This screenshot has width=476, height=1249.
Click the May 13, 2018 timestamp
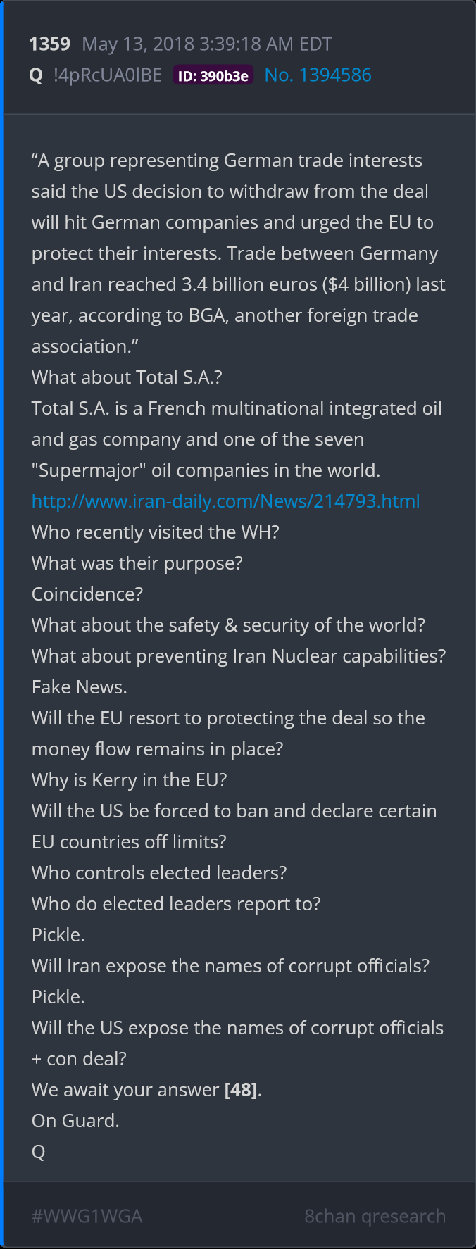click(207, 44)
